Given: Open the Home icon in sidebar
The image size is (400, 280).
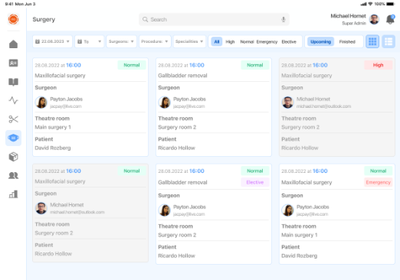Looking at the screenshot, I should [x=13, y=44].
